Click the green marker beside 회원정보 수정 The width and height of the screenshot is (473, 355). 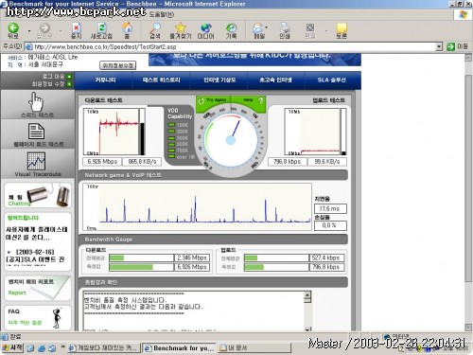click(x=69, y=84)
